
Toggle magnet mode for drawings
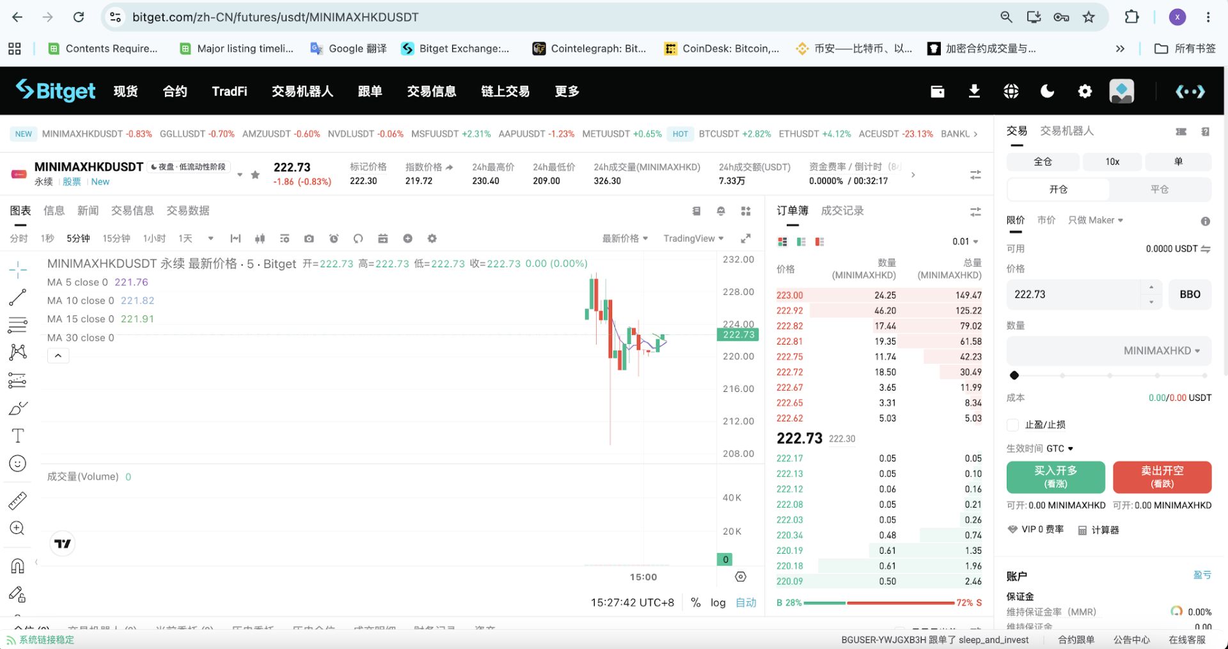coord(18,566)
